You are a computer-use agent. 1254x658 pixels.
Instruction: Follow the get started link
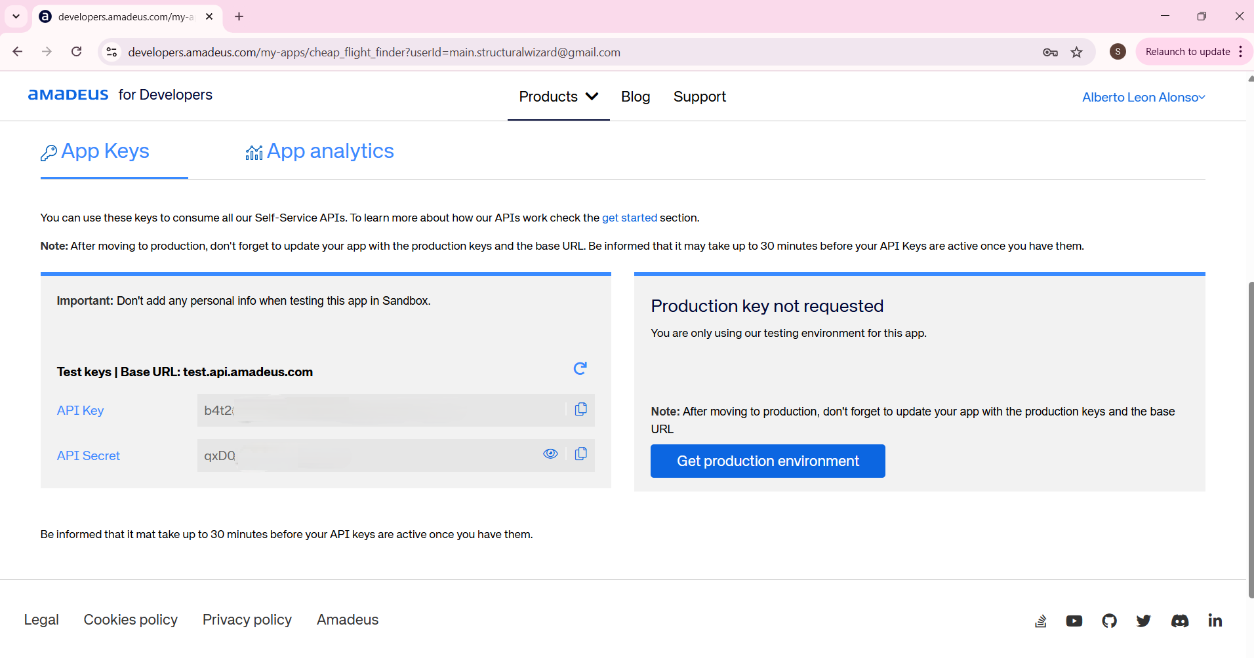630,218
